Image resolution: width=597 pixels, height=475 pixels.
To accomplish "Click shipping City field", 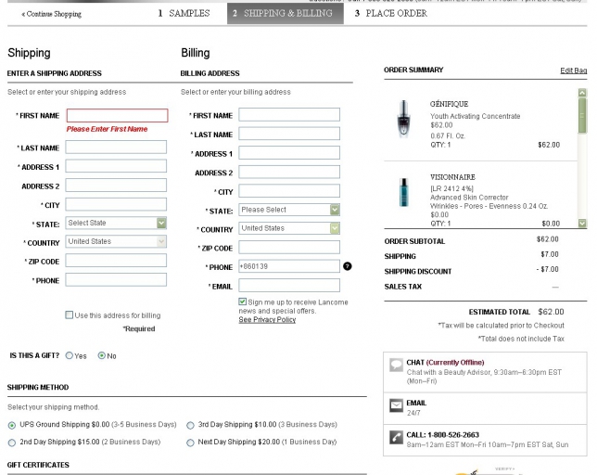I will [x=116, y=204].
